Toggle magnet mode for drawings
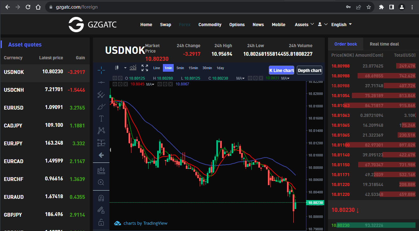This screenshot has width=419, height=231. click(101, 198)
